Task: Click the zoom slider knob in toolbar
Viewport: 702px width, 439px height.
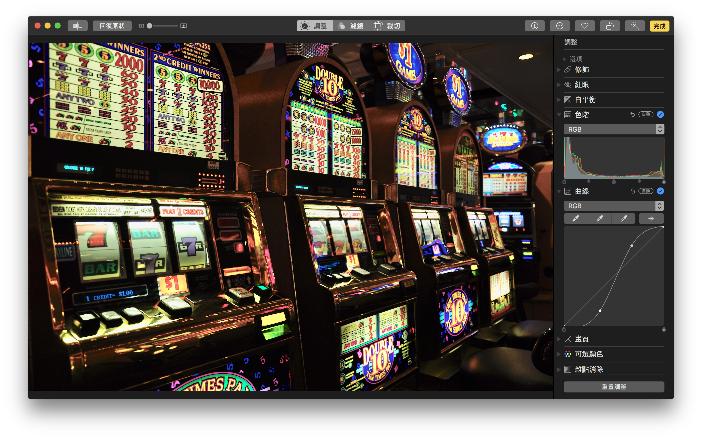Action: (x=149, y=26)
